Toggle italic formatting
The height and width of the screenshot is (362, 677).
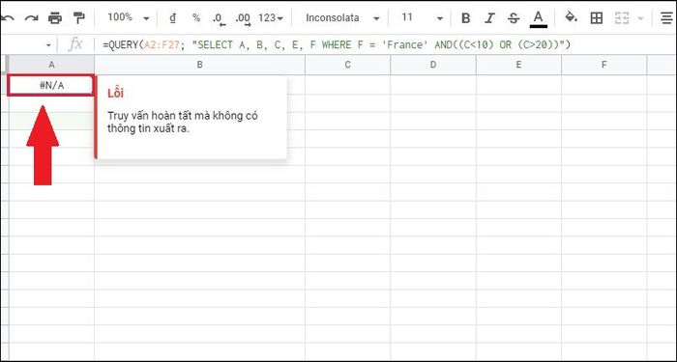click(x=489, y=18)
